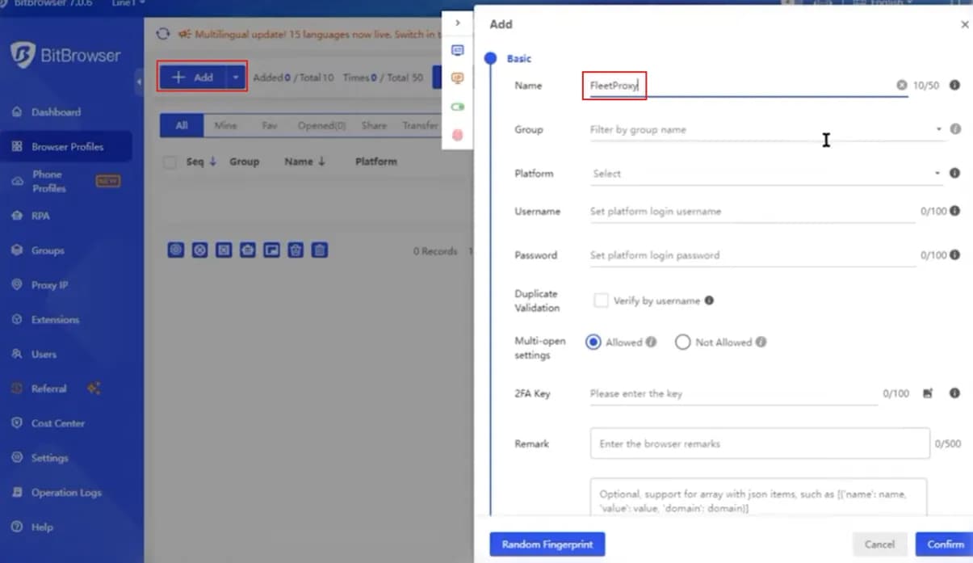The height and width of the screenshot is (563, 973).
Task: Click the circled X bulk close icon
Action: [200, 250]
